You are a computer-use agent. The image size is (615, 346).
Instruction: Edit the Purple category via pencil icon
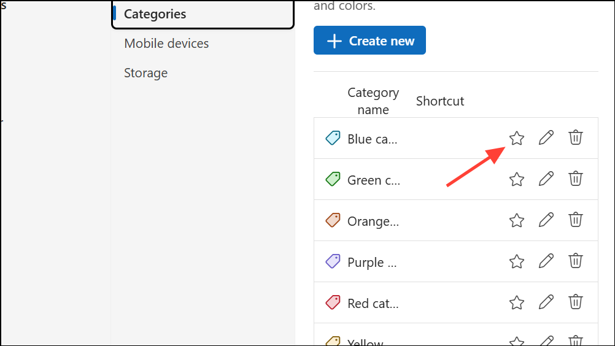(x=546, y=261)
